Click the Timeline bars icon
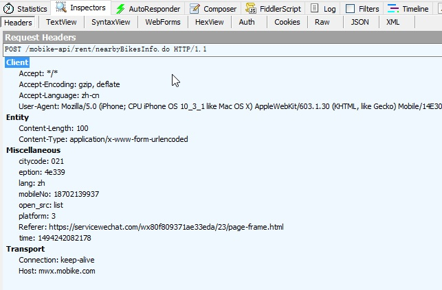The height and width of the screenshot is (290, 442). point(393,9)
